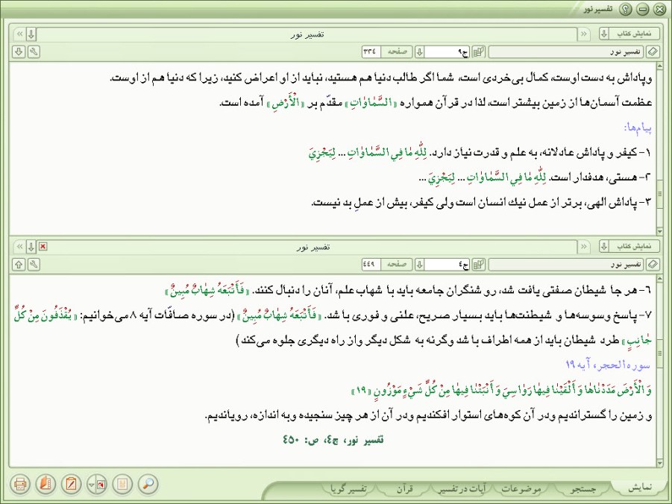Click the lower book name field تفسیر نور
The height and width of the screenshot is (504, 672).
566,265
